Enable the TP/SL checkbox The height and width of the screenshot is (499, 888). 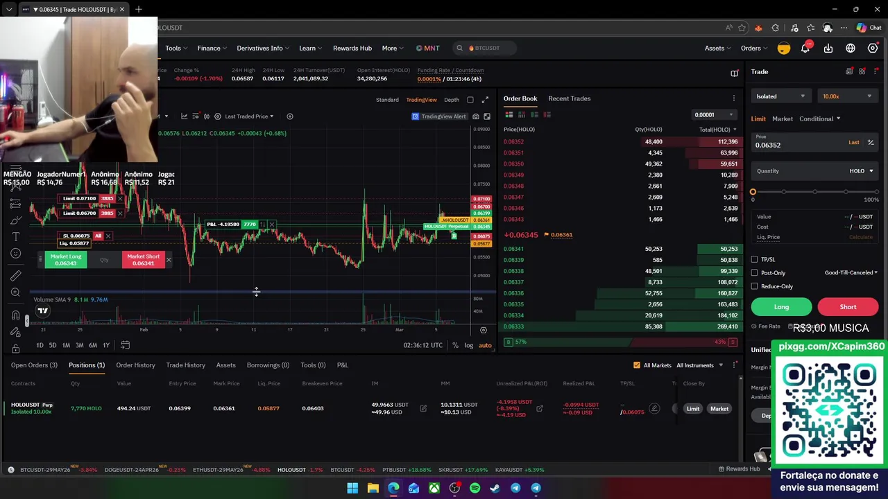[x=755, y=259]
